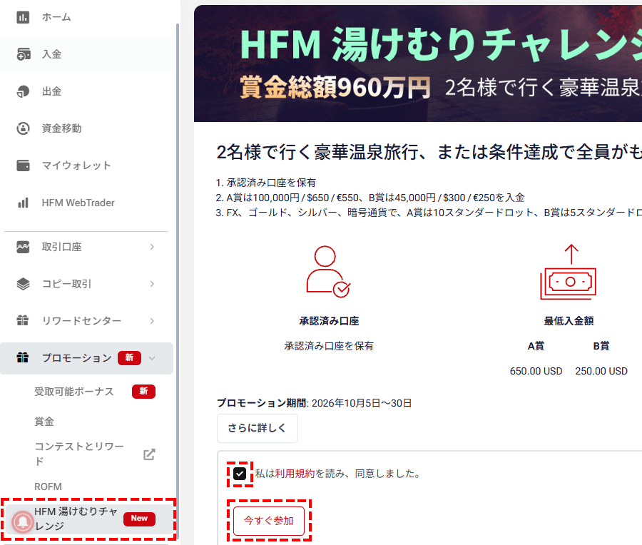642x545 pixels.
Task: Open HFM WebTrader menu item
Action: click(x=86, y=203)
